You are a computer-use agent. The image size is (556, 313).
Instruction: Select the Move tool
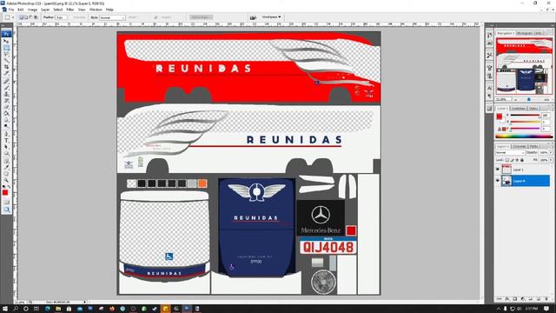click(6, 42)
